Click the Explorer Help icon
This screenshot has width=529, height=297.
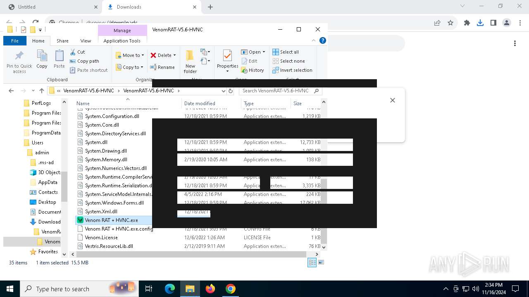[323, 40]
